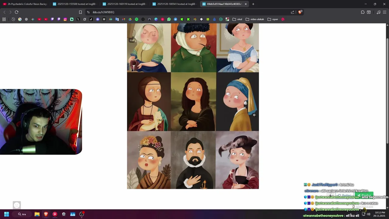Click the green Paylaş share button
The image size is (389, 219).
tap(364, 196)
